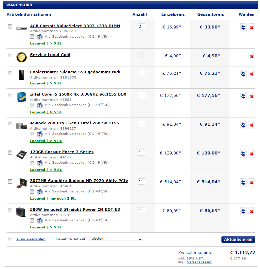260x269 pixels.
Task: Open Service Level Gold product link
Action: 50,55
